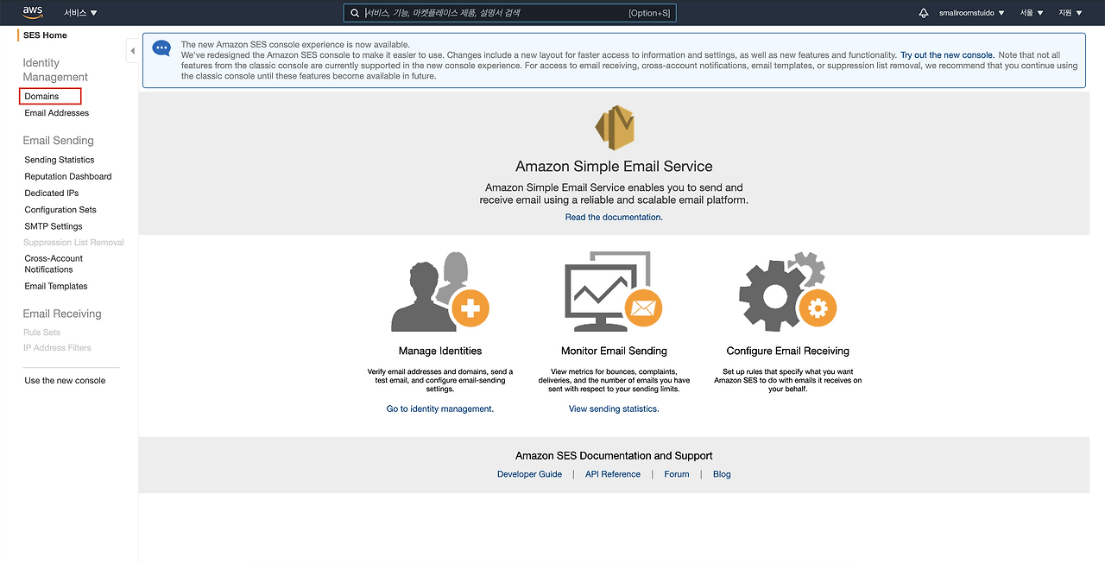Click the Configure Email Receiving gears icon
This screenshot has height=564, width=1105.
point(787,291)
